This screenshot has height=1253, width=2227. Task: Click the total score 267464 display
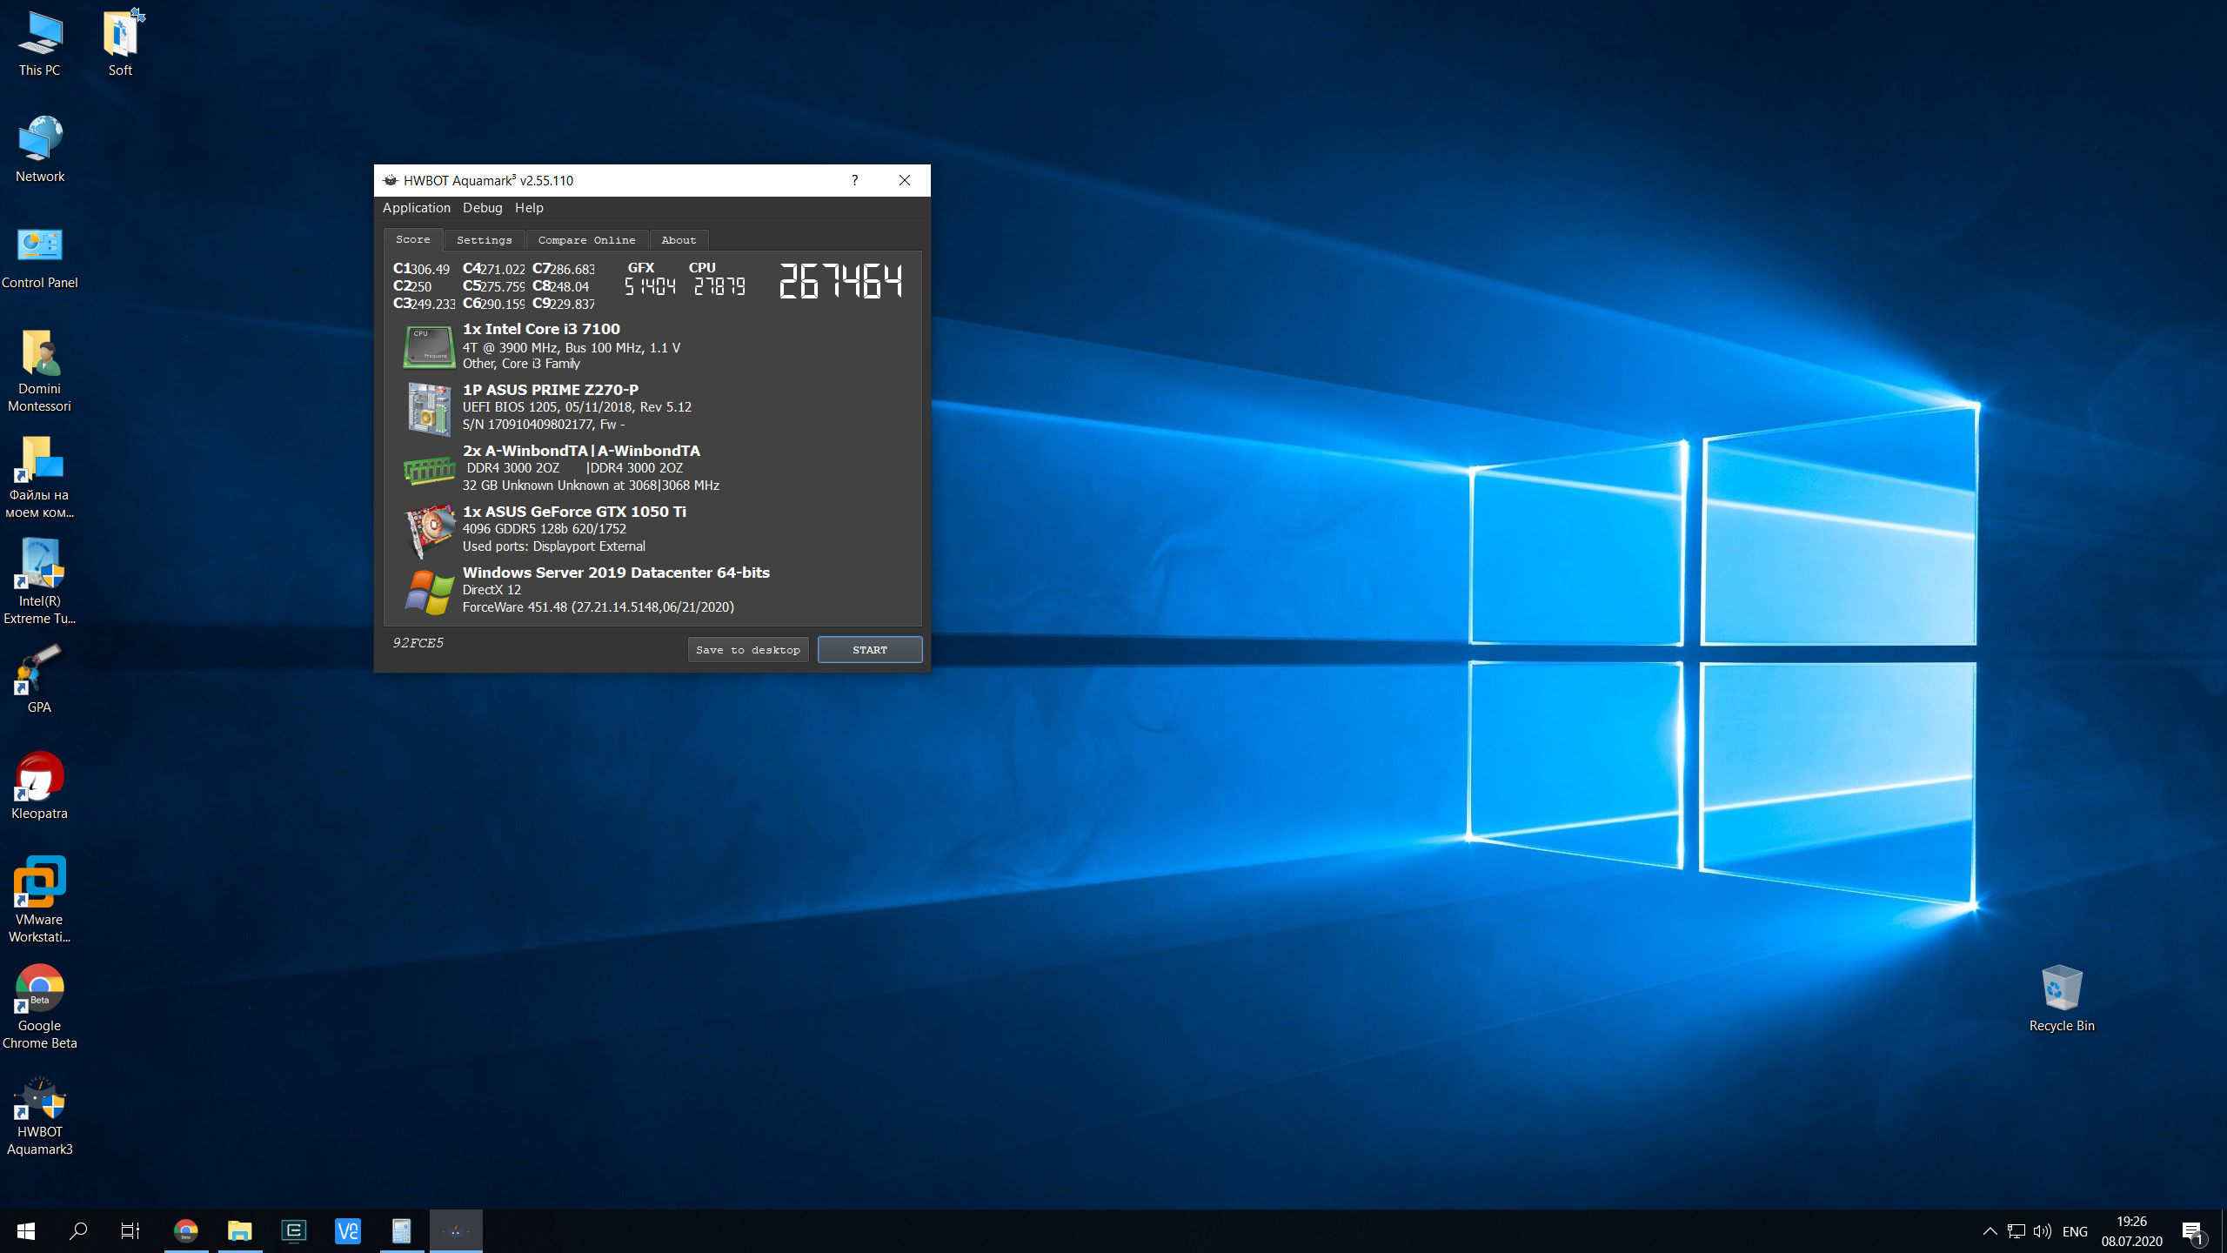[x=840, y=281]
